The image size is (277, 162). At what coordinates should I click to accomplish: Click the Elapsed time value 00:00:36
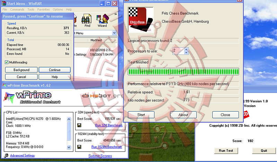[63, 45]
